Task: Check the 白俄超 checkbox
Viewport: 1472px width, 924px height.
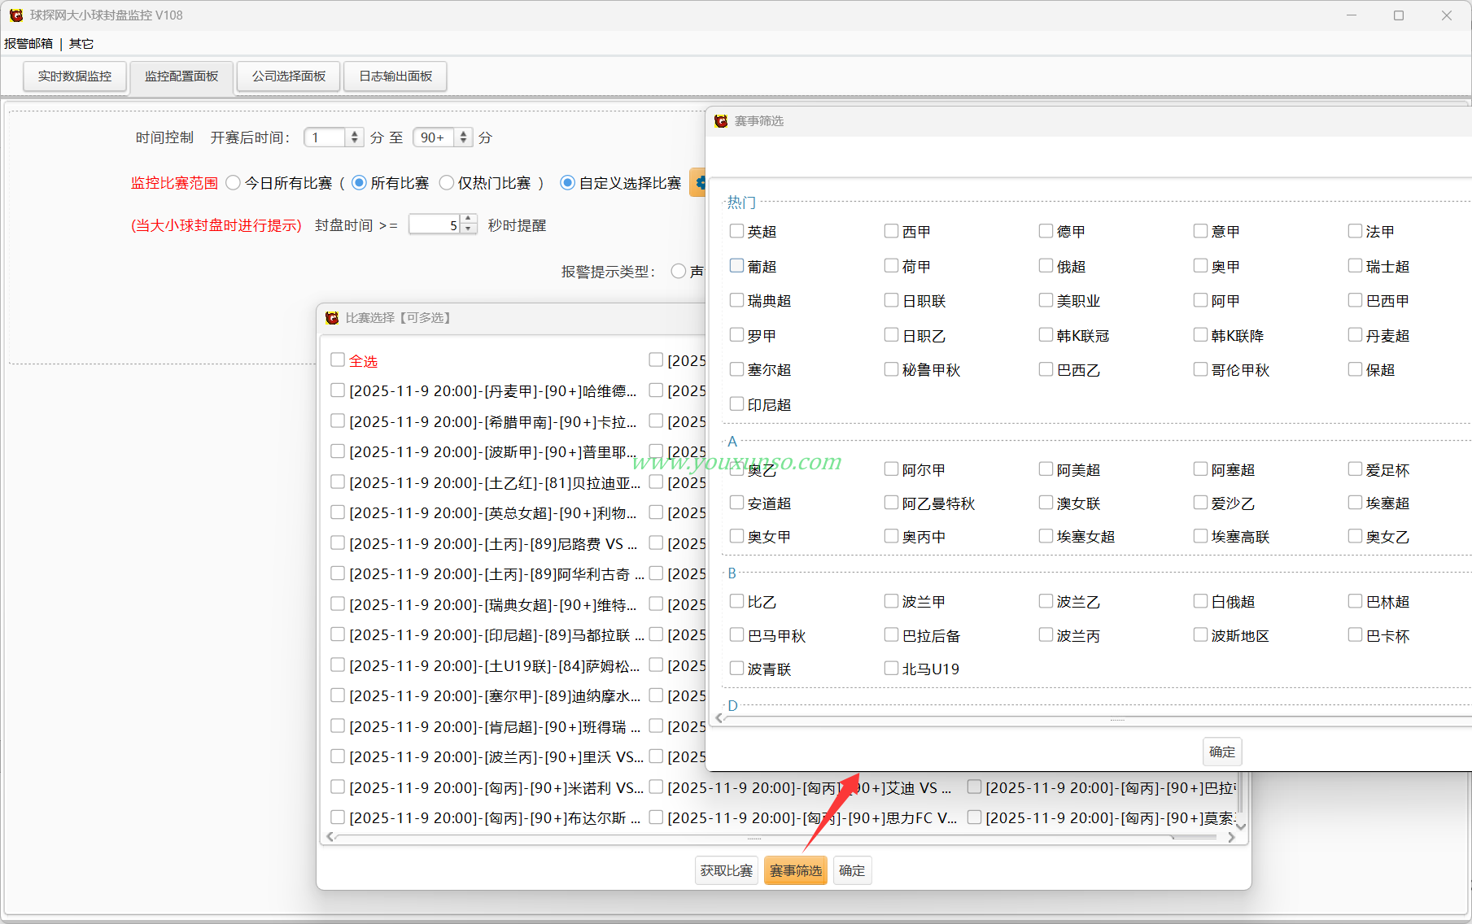Action: [x=1200, y=601]
